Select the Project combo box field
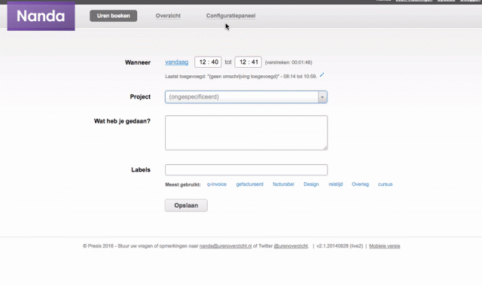The height and width of the screenshot is (286, 482). tap(246, 97)
